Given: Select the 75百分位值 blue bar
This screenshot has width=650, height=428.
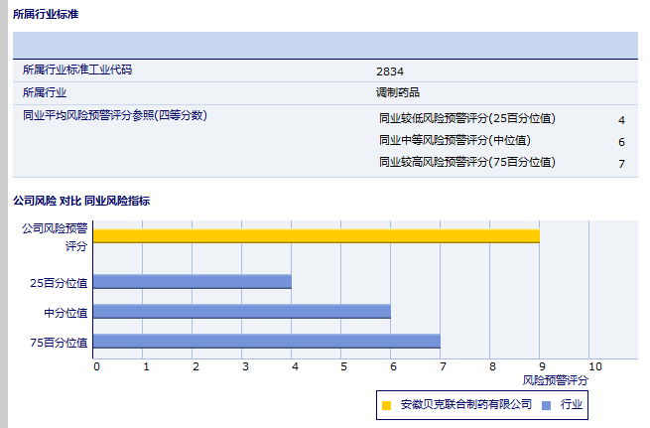Looking at the screenshot, I should click(266, 342).
